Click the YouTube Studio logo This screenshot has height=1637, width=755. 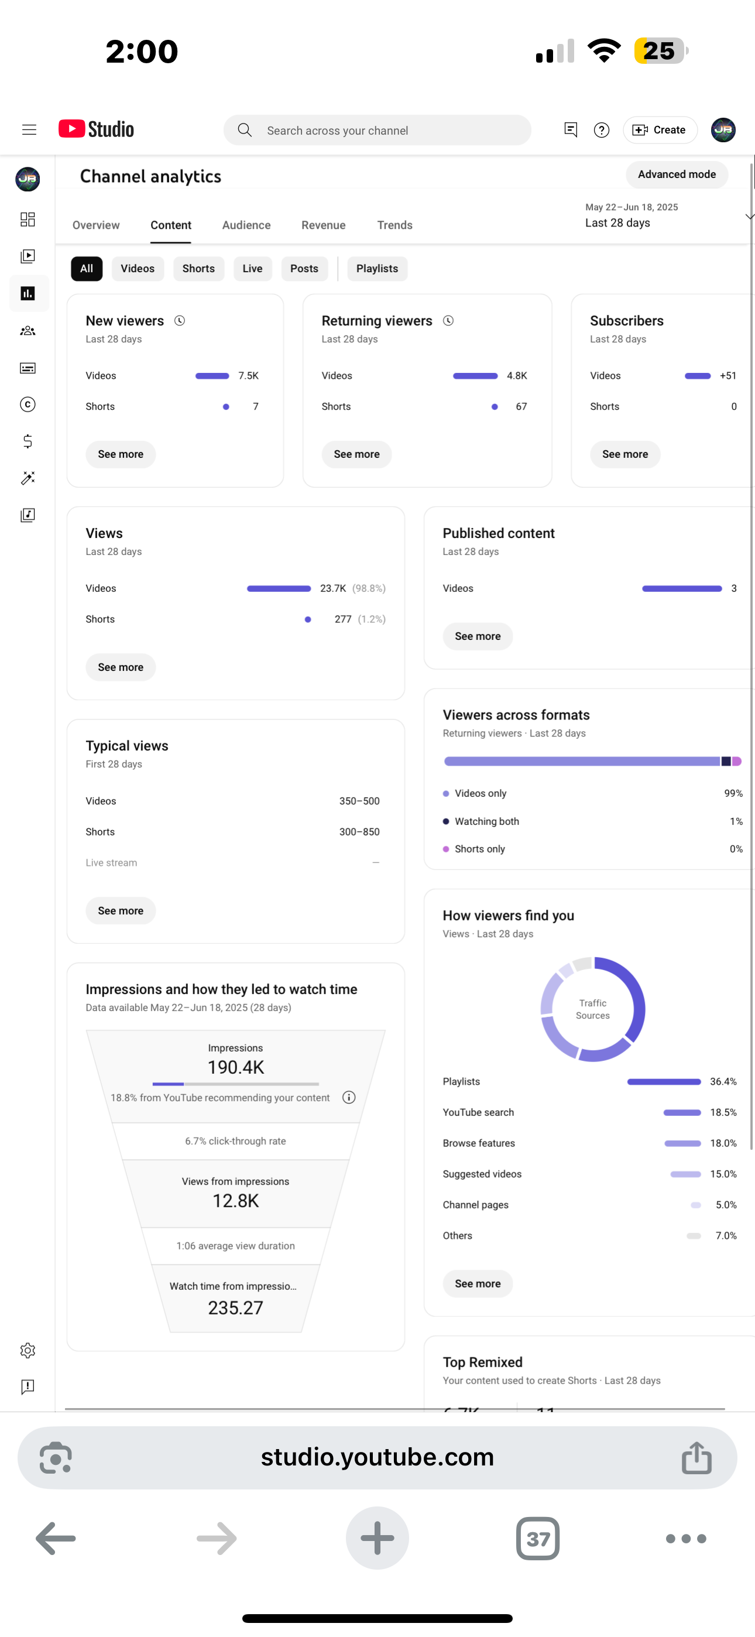tap(96, 129)
